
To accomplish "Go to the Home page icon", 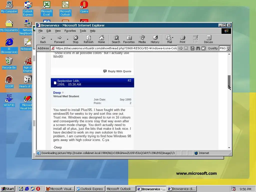I will (x=101, y=39).
